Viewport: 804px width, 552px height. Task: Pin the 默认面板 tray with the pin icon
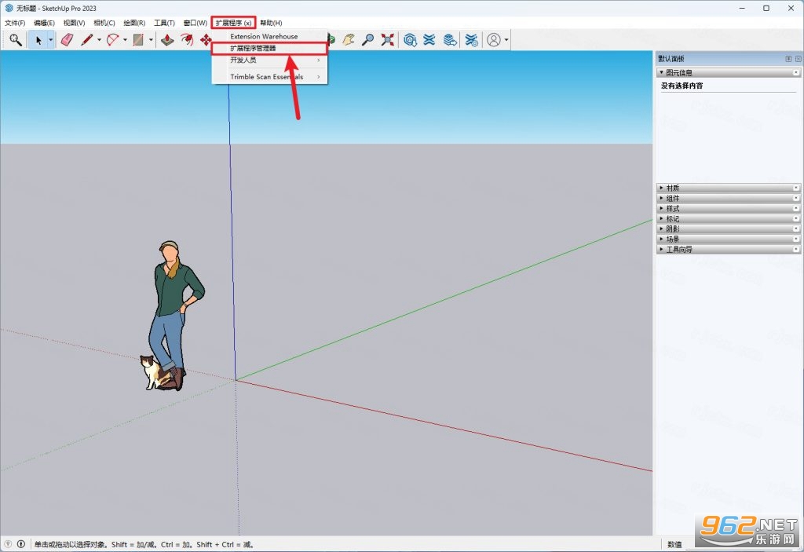click(788, 58)
